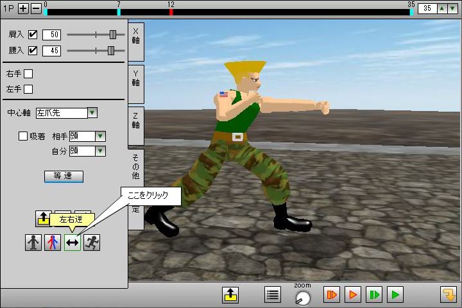Click the green step-play button
462x308 pixels.
(x=374, y=295)
